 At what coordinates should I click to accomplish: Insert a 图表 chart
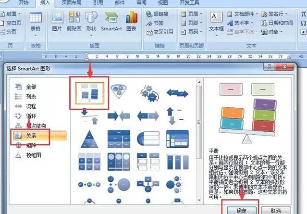tap(131, 21)
